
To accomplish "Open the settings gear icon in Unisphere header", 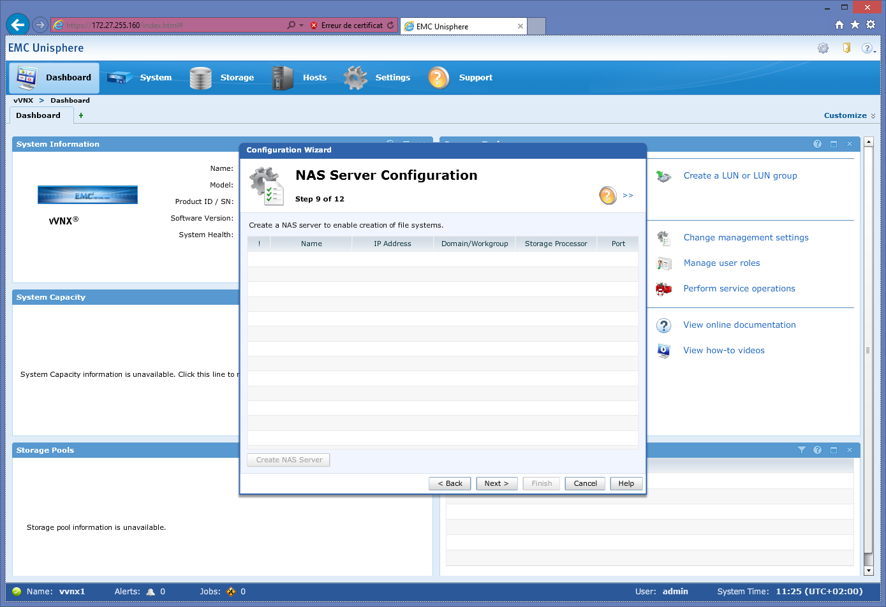I will click(x=823, y=48).
